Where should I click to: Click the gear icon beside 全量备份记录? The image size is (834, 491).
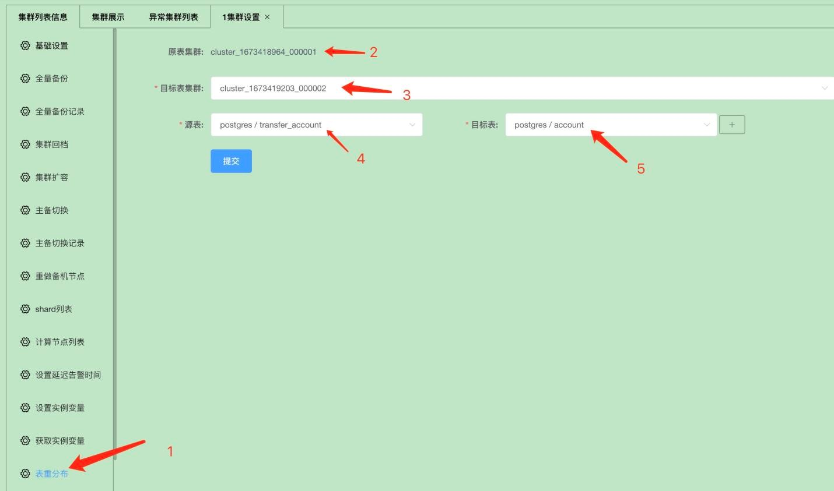tap(25, 111)
